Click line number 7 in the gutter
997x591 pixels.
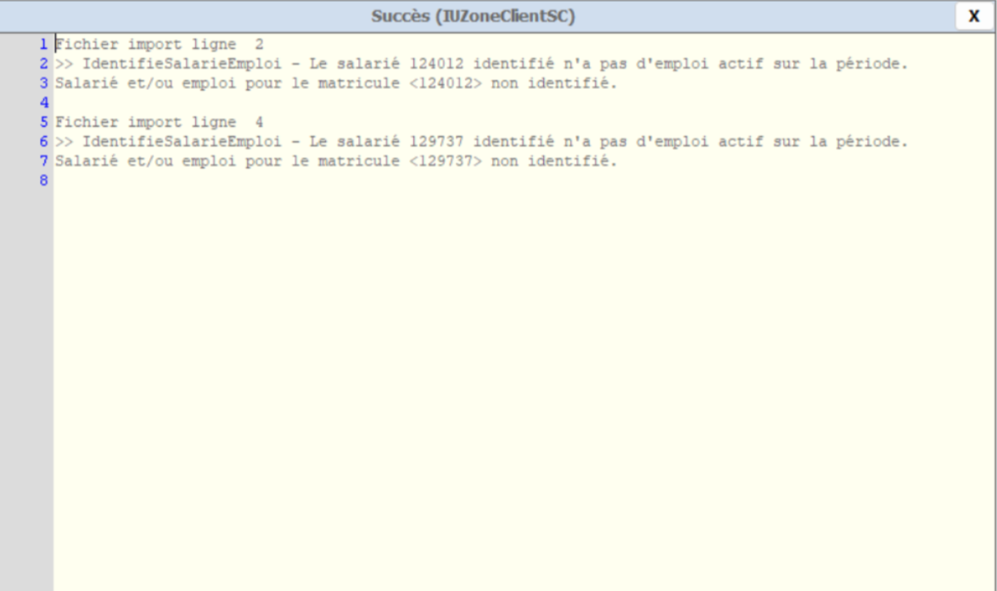pos(43,161)
